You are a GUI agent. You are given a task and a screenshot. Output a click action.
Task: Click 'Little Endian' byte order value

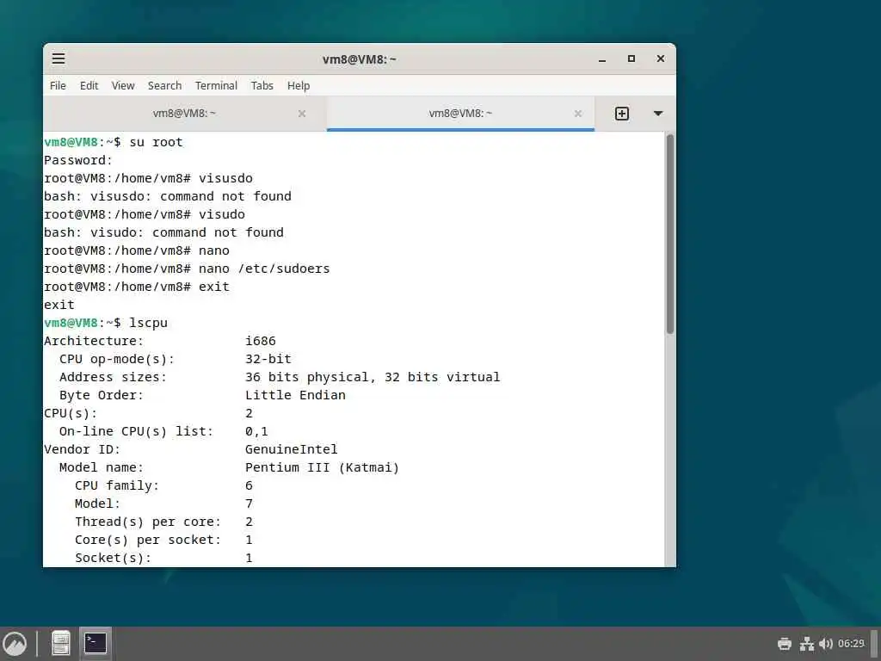tap(295, 395)
